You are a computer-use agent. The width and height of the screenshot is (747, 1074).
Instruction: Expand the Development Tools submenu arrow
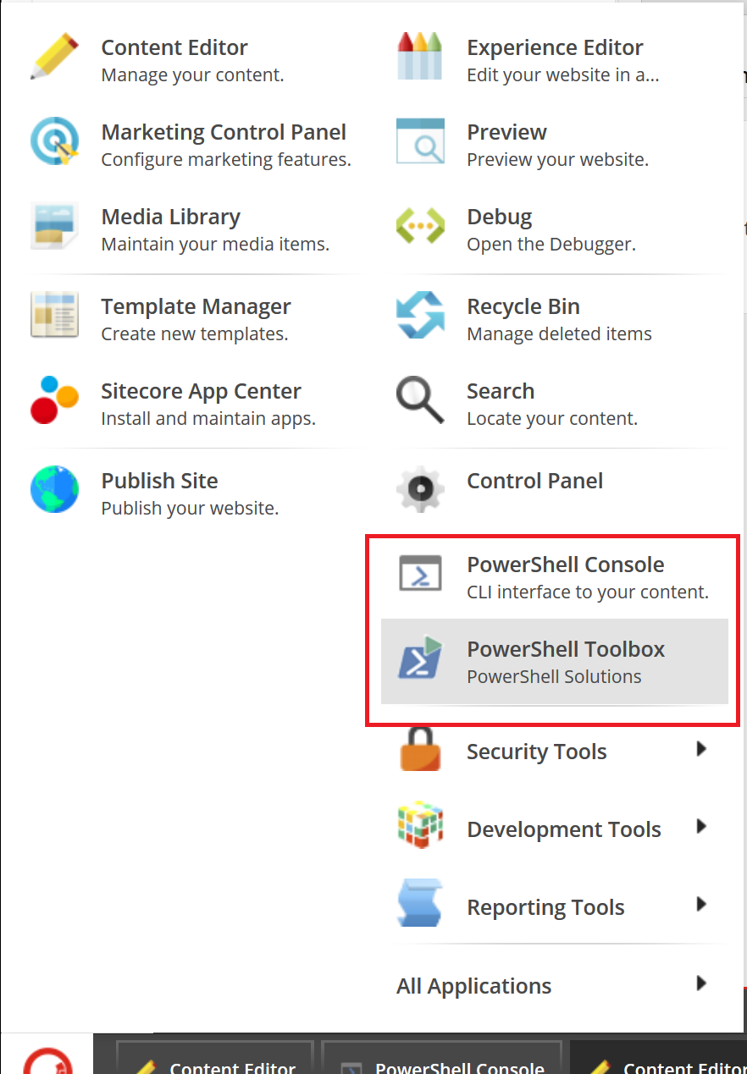click(701, 827)
